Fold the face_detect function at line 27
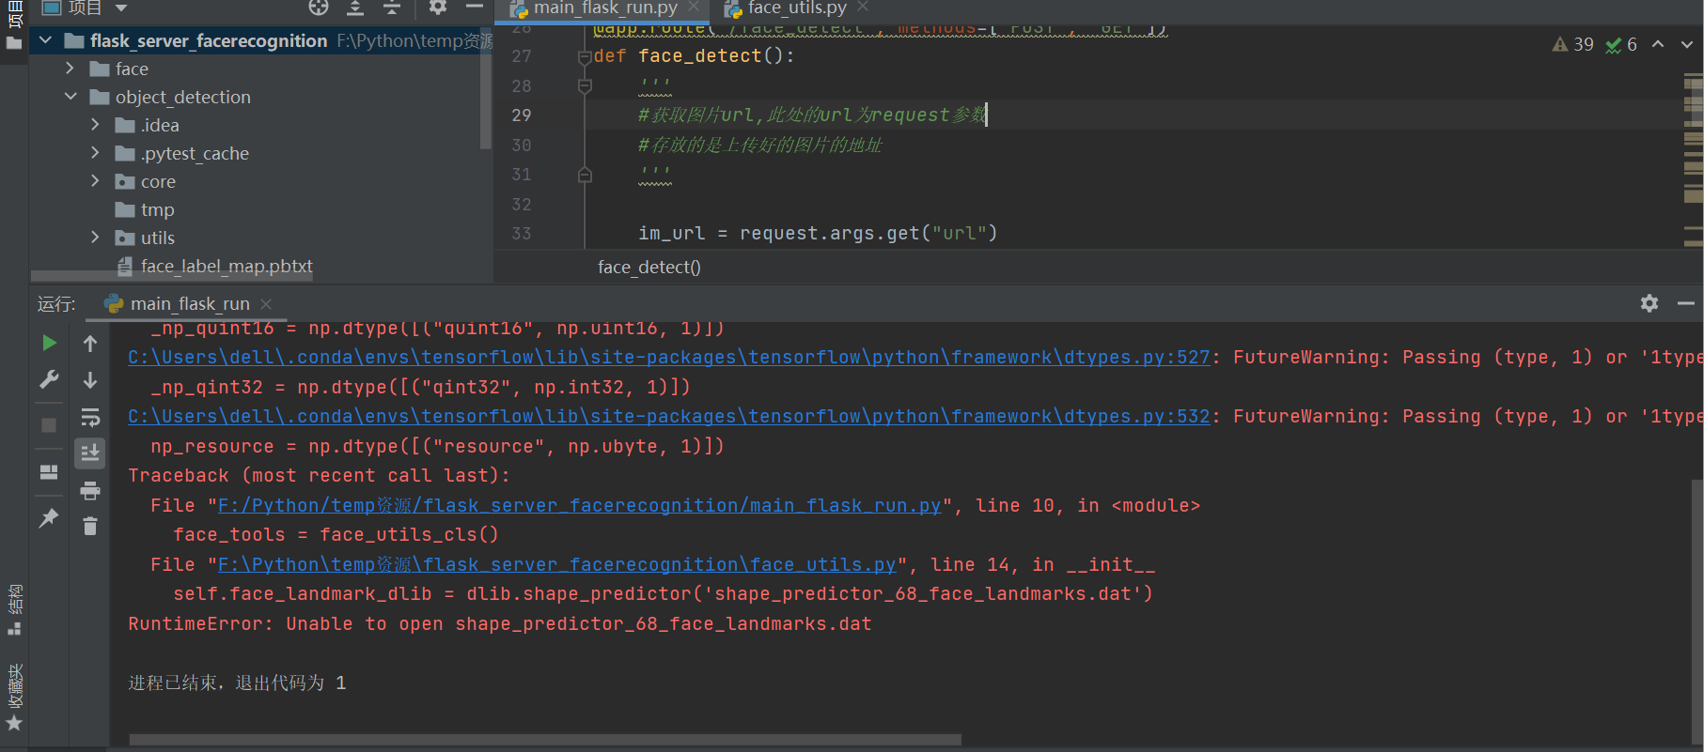This screenshot has height=752, width=1704. point(585,56)
